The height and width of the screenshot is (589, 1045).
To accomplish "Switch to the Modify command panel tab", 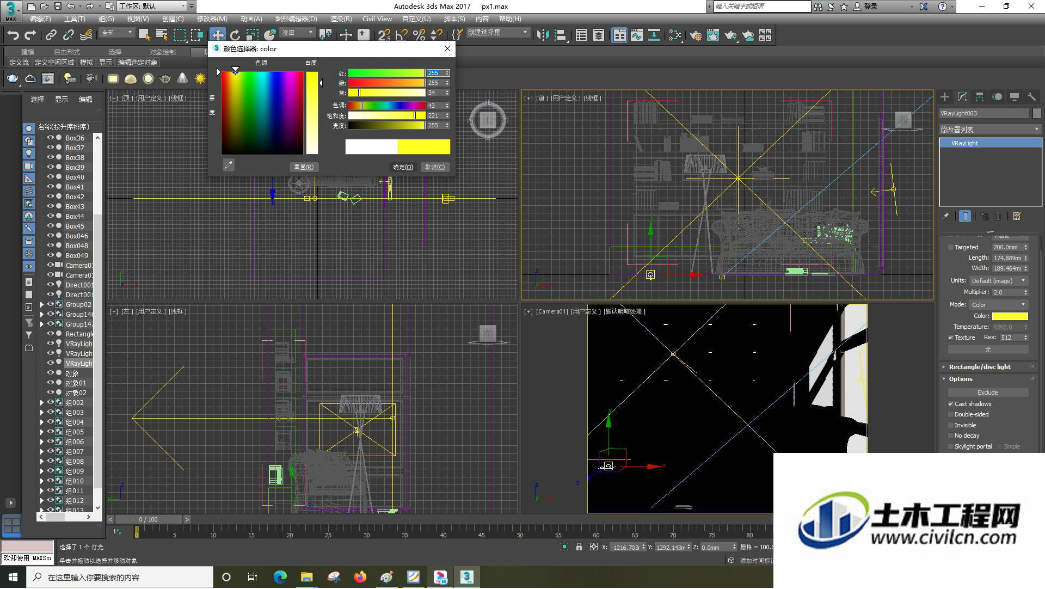I will (962, 96).
